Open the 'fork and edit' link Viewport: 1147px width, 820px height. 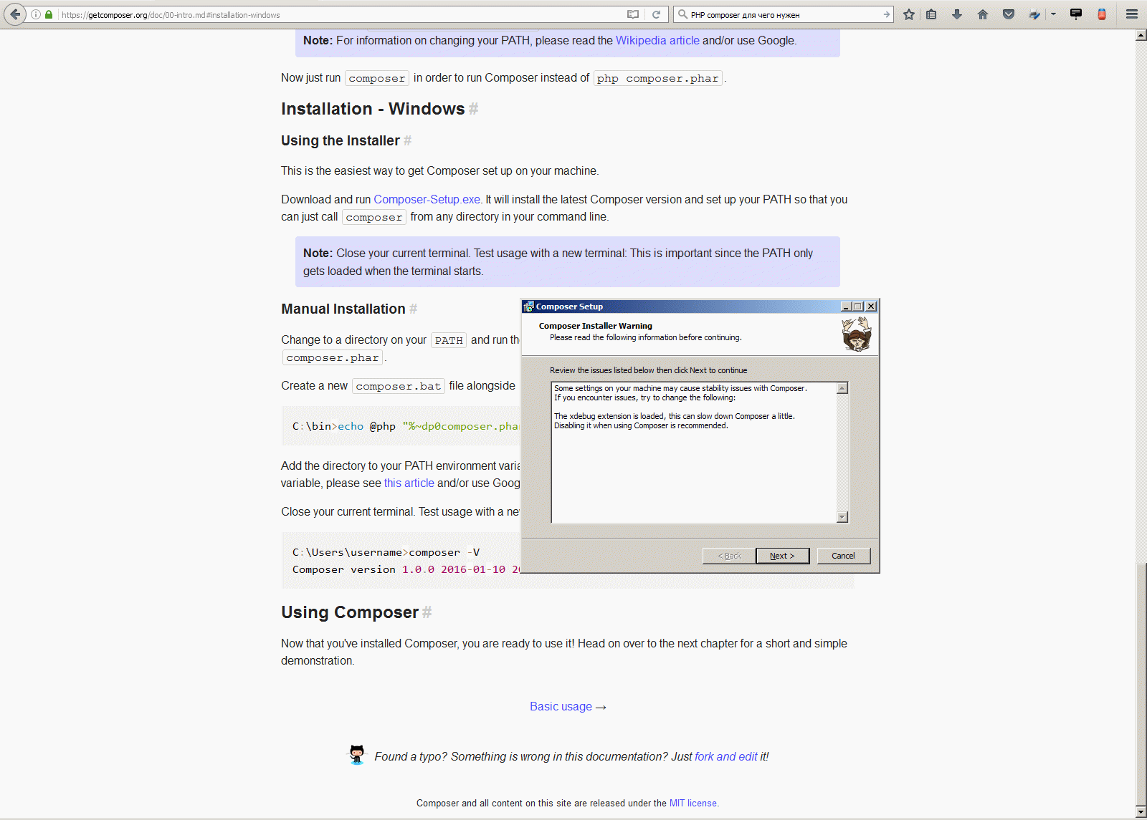click(726, 757)
